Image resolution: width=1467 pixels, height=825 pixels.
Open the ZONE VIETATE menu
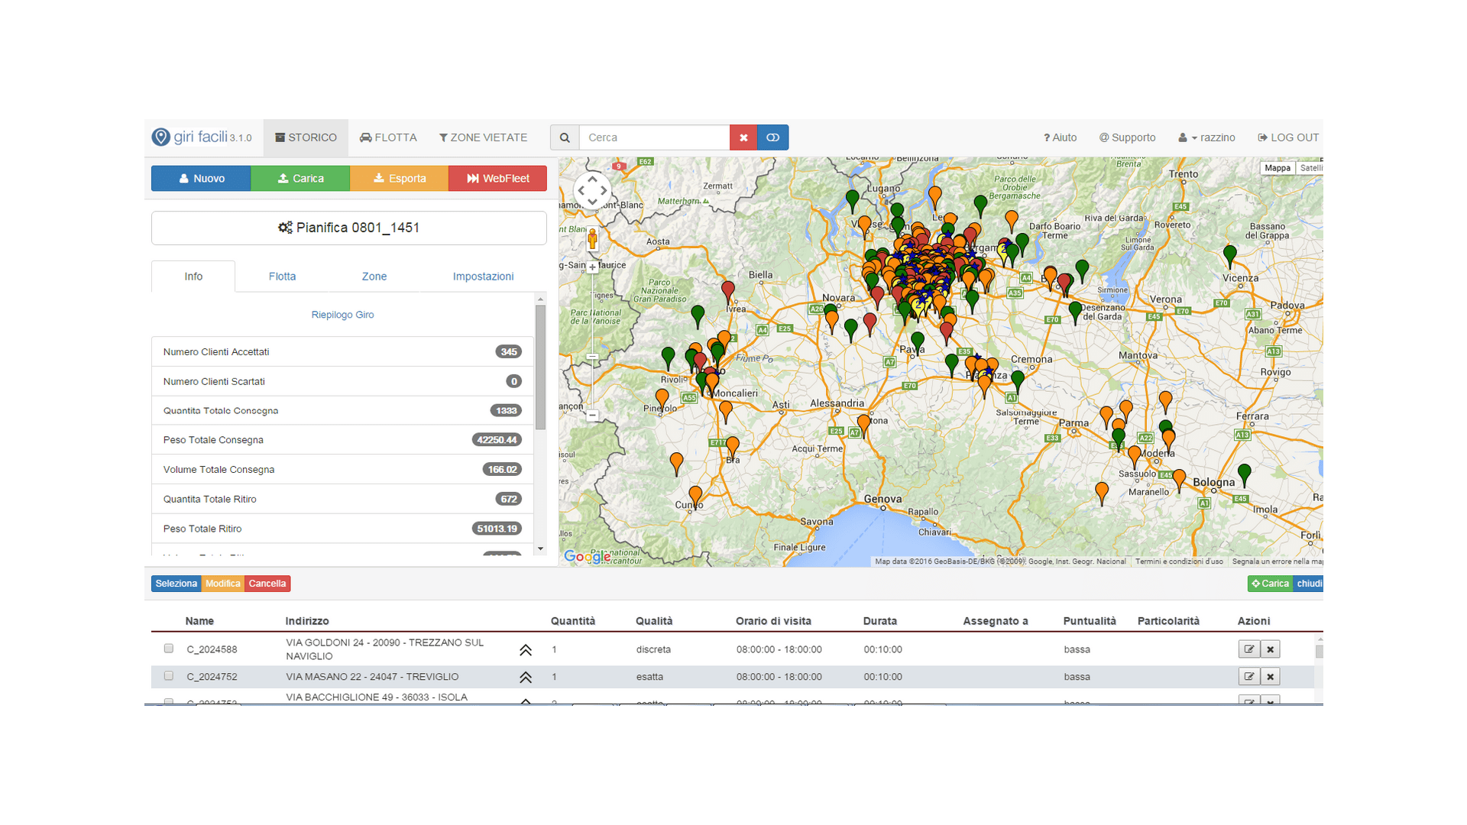483,137
